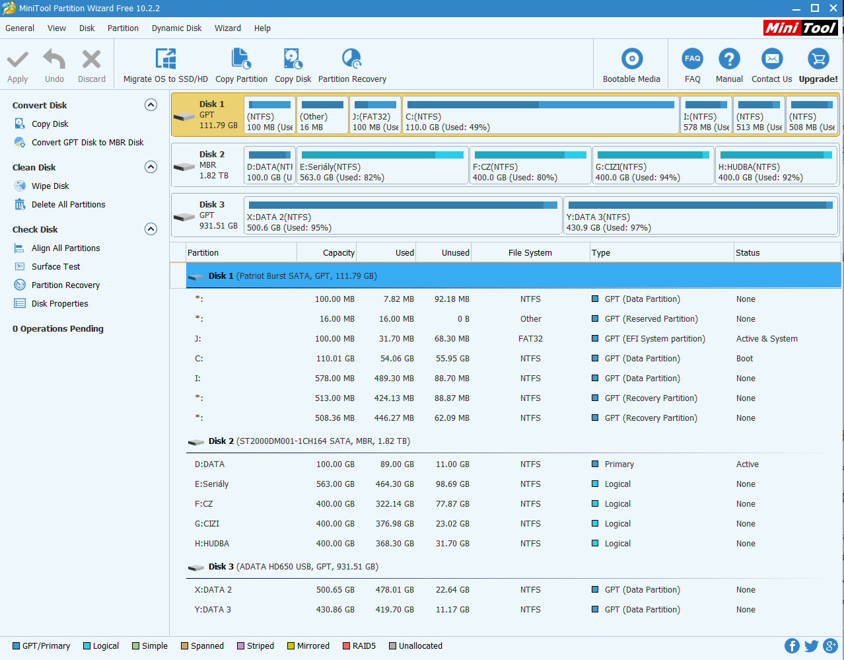Click the Unallocated legend color swatch
This screenshot has width=844, height=660.
coord(392,646)
